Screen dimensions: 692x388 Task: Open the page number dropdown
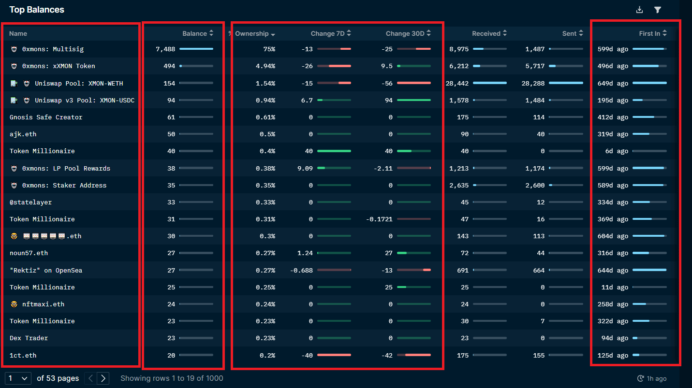[17, 378]
